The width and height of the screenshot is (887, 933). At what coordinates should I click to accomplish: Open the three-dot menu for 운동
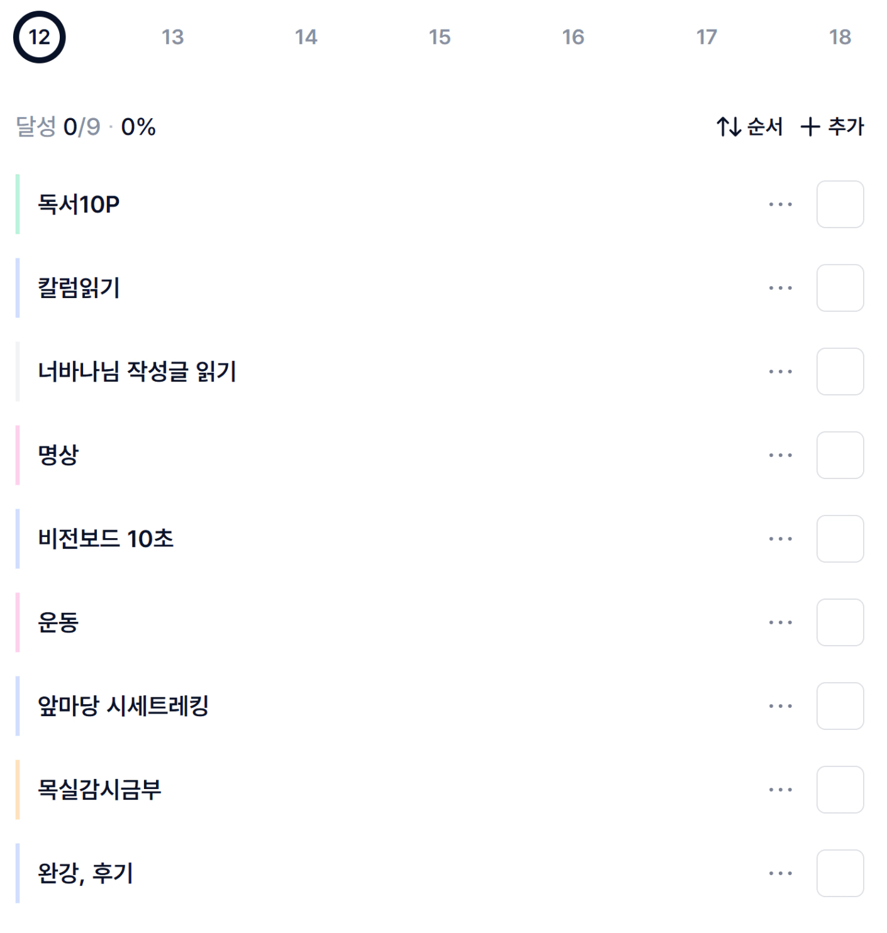(780, 622)
